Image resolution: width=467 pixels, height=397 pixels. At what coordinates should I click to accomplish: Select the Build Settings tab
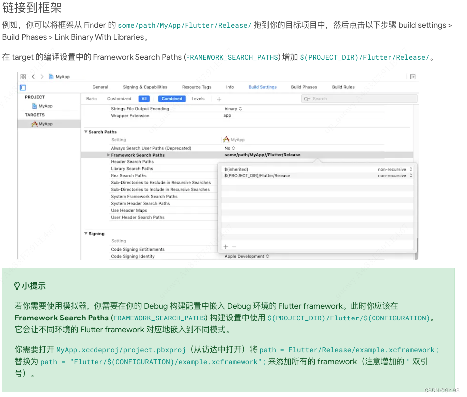tap(263, 87)
